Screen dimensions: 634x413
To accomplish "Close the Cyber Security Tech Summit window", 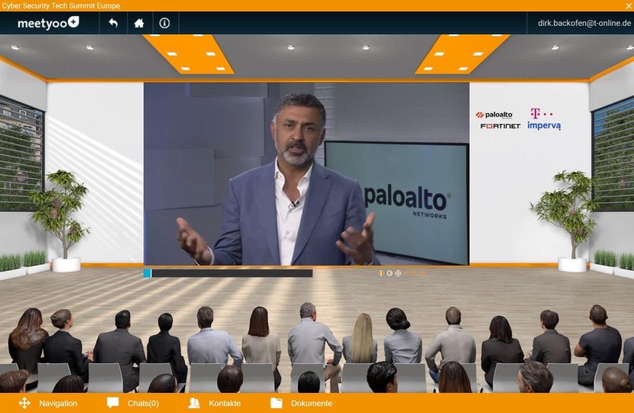I will click(x=629, y=6).
